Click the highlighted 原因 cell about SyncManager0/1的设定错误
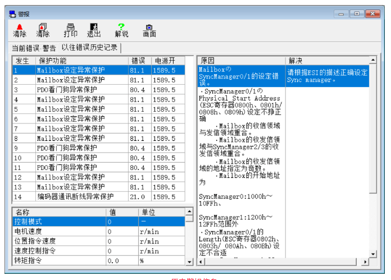The width and height of the screenshot is (391, 280). coord(242,76)
